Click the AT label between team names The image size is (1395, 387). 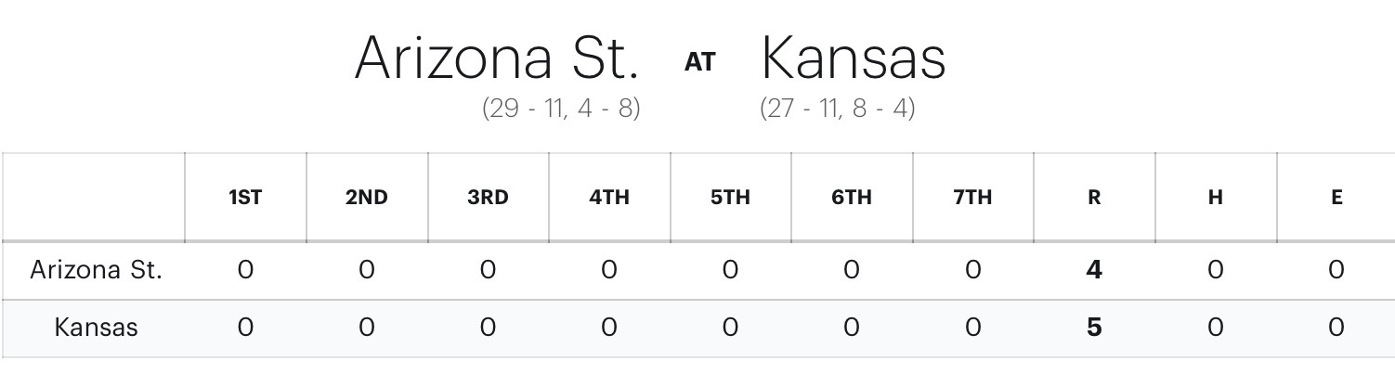click(699, 62)
